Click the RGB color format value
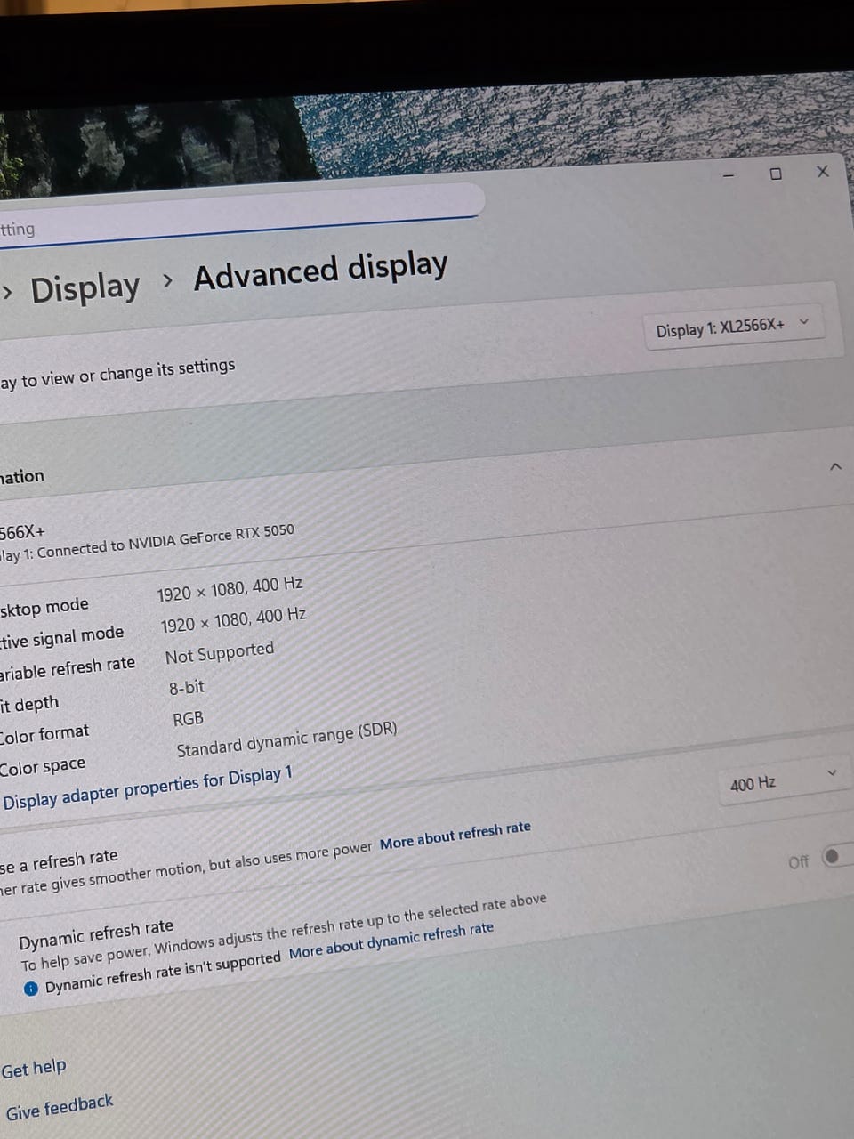The image size is (854, 1139). point(189,718)
